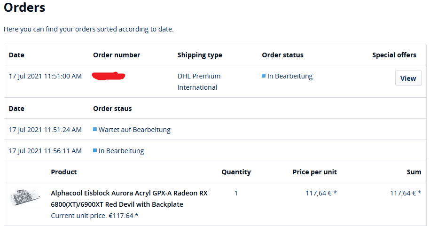Click the 'Current unit price: €117.64' text
Screen dimensions: 430x226
pos(94,216)
